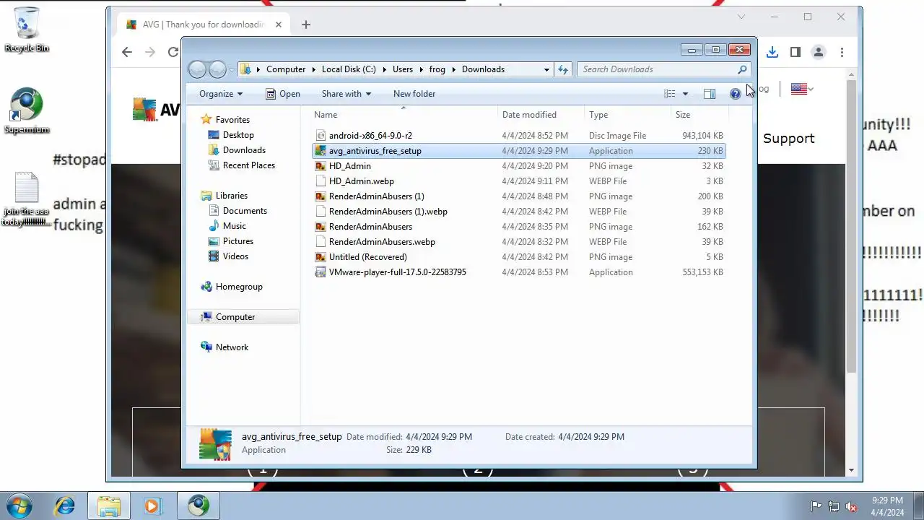Select the HD_Admin.webp file icon
Viewport: 924px width, 520px height.
click(321, 181)
